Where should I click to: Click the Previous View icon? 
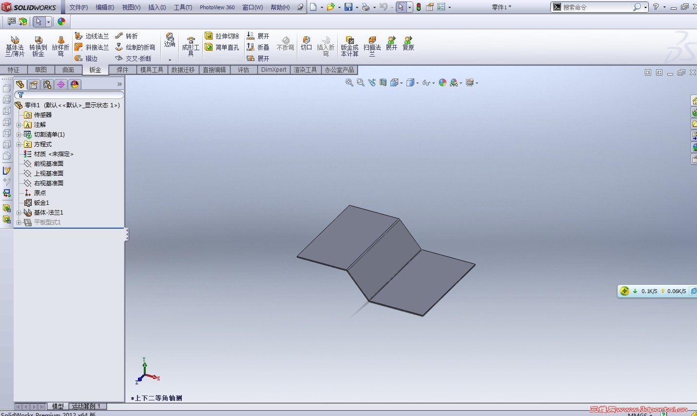372,83
